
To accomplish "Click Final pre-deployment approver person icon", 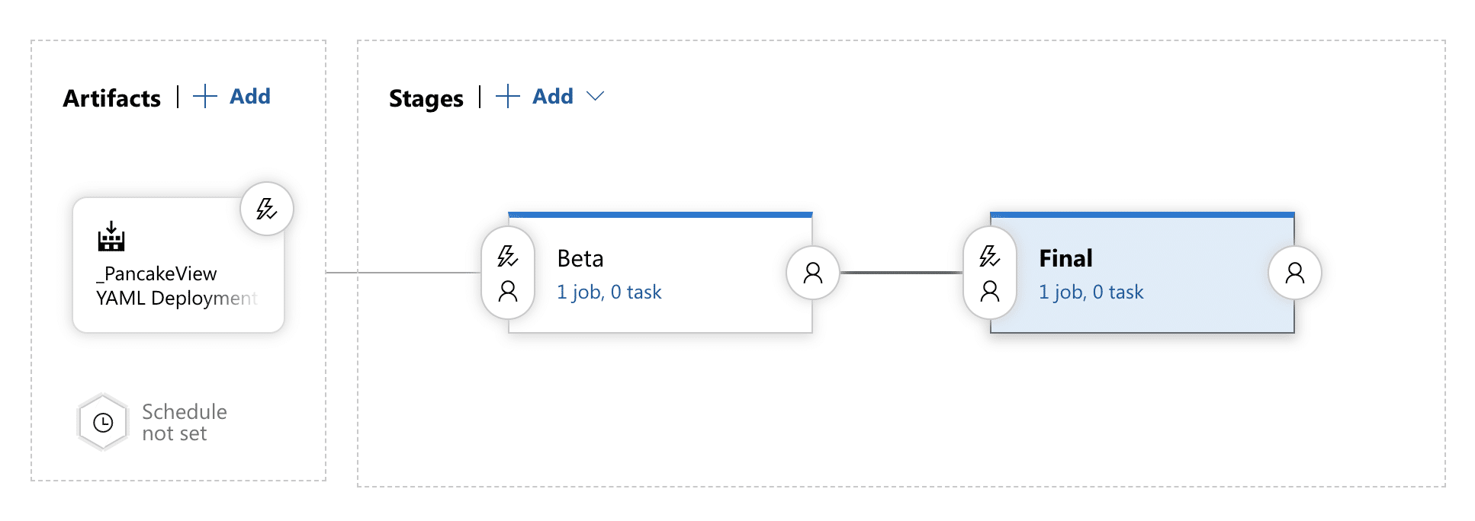I will click(x=990, y=291).
